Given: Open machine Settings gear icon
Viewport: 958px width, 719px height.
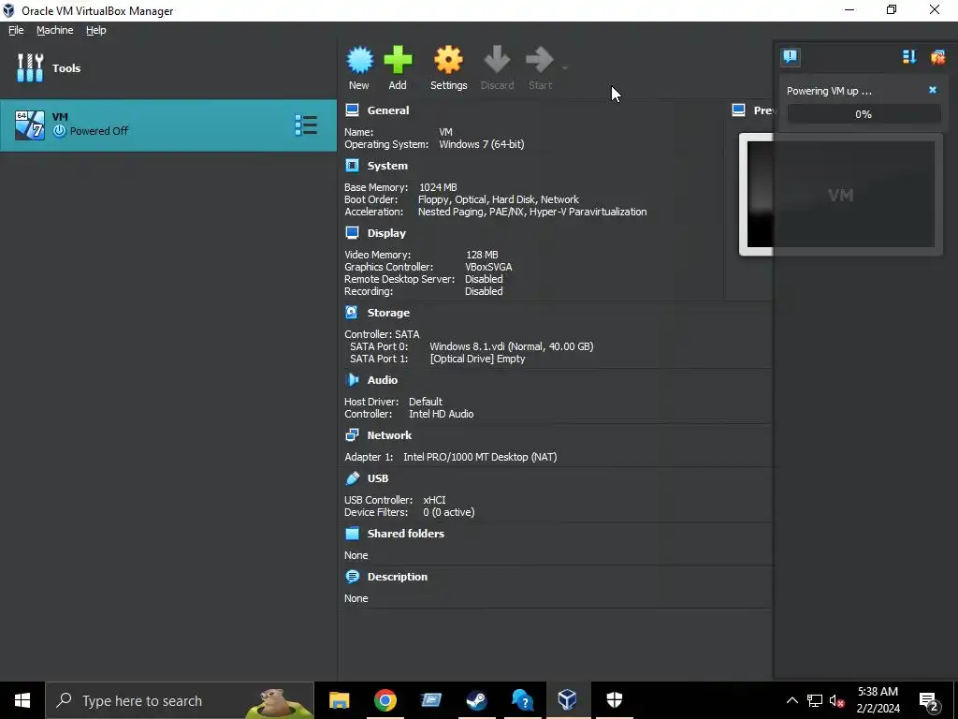Looking at the screenshot, I should coord(448,60).
